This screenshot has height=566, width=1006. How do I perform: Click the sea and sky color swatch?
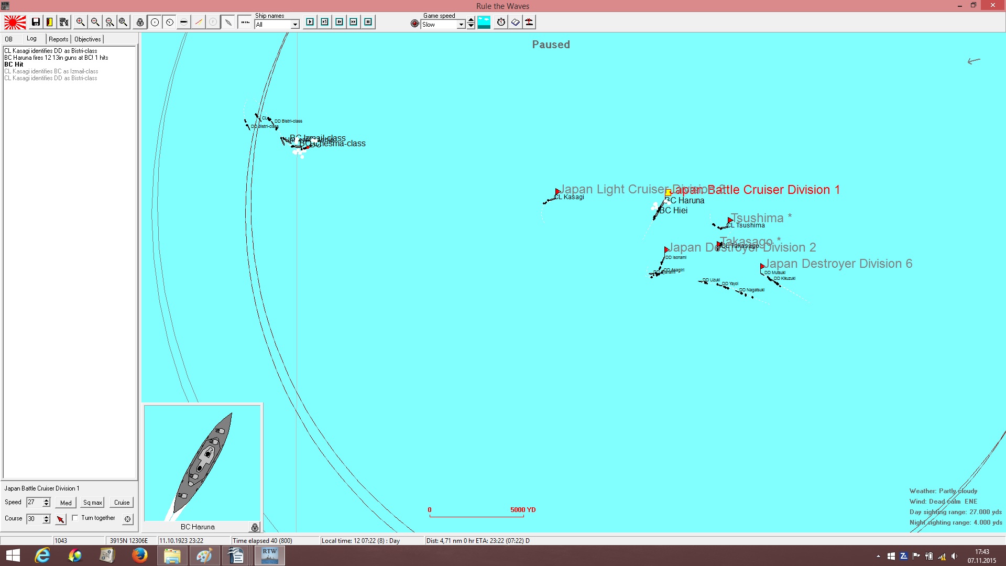(x=484, y=22)
